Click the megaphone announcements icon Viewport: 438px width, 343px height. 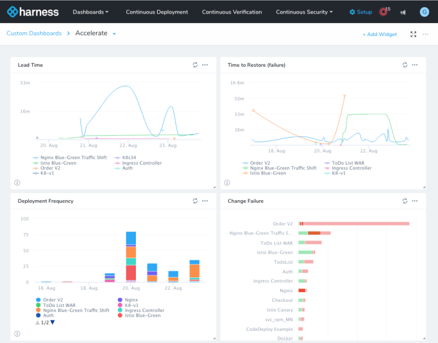coord(403,12)
